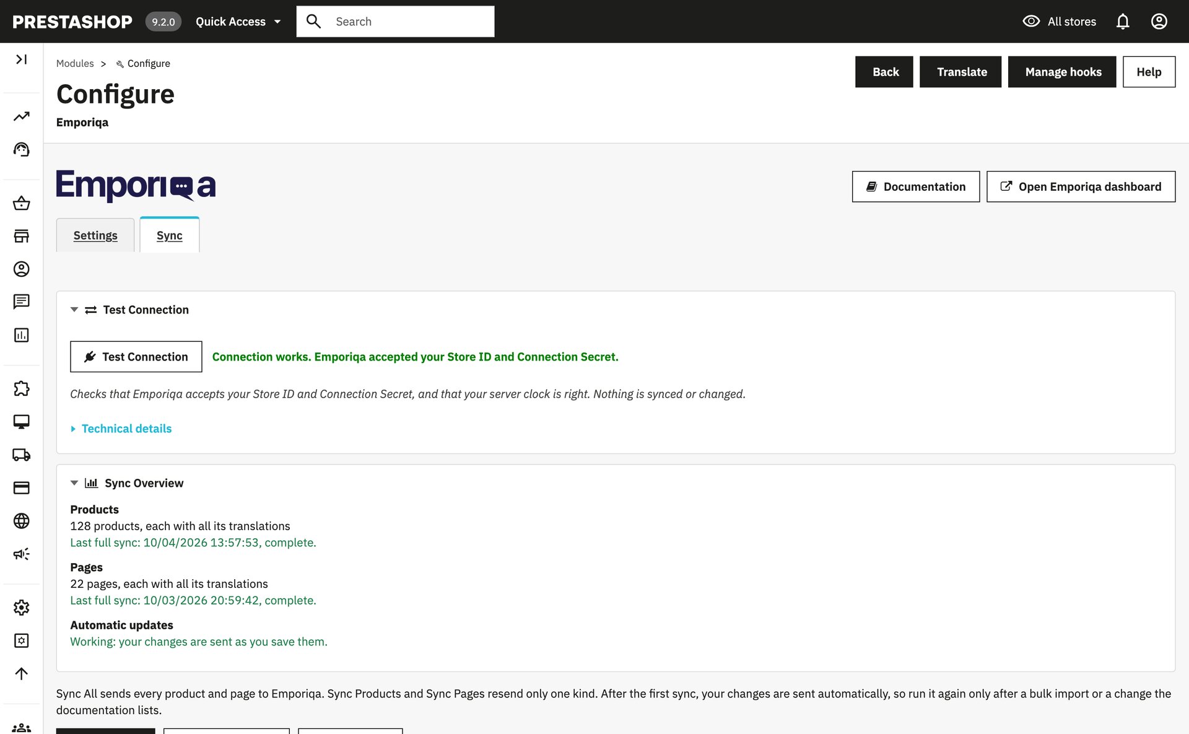This screenshot has height=734, width=1189.
Task: Open the Dashboard trending icon
Action: [x=22, y=116]
